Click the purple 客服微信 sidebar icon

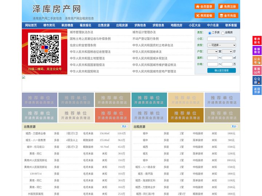(257, 50)
